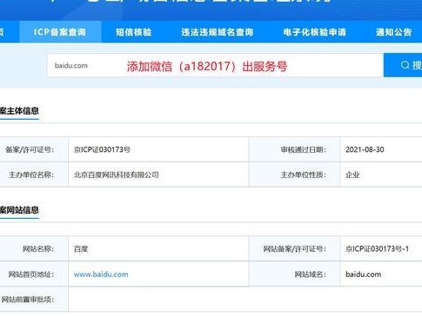Click the 网站首页地址 label
Image resolution: width=422 pixels, height=316 pixels.
point(31,274)
